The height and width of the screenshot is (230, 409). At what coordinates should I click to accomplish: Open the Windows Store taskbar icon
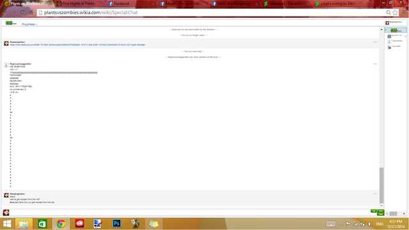(x=42, y=224)
